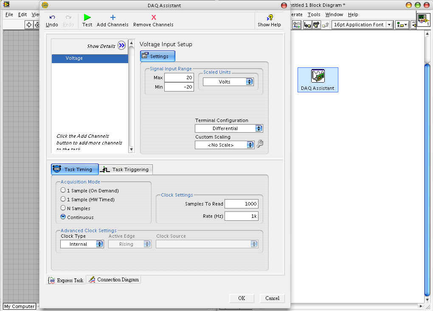Screen dimensions: 433x311
Task: Switch to Task Timing tab
Action: [x=75, y=169]
